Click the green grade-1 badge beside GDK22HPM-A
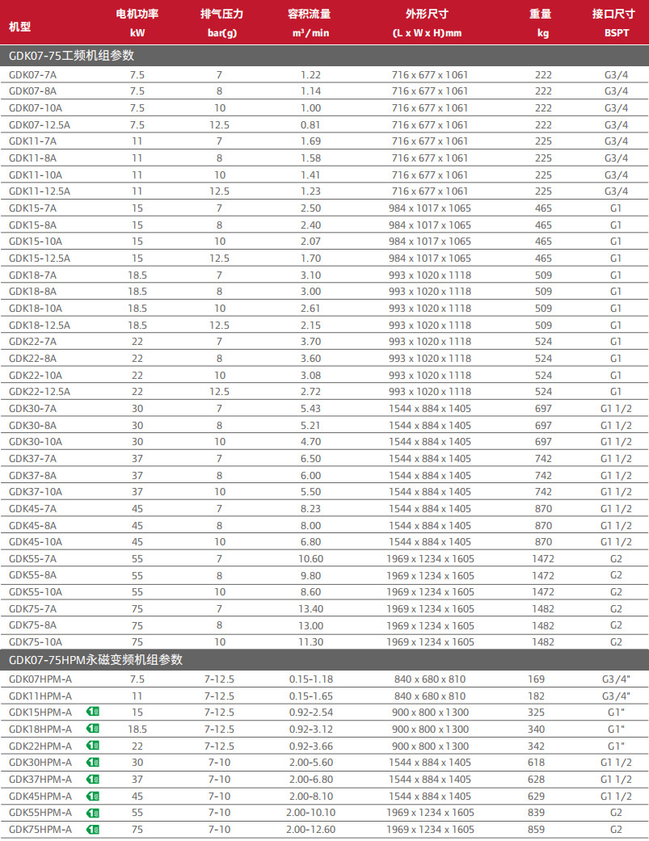The image size is (649, 841). pos(94,746)
